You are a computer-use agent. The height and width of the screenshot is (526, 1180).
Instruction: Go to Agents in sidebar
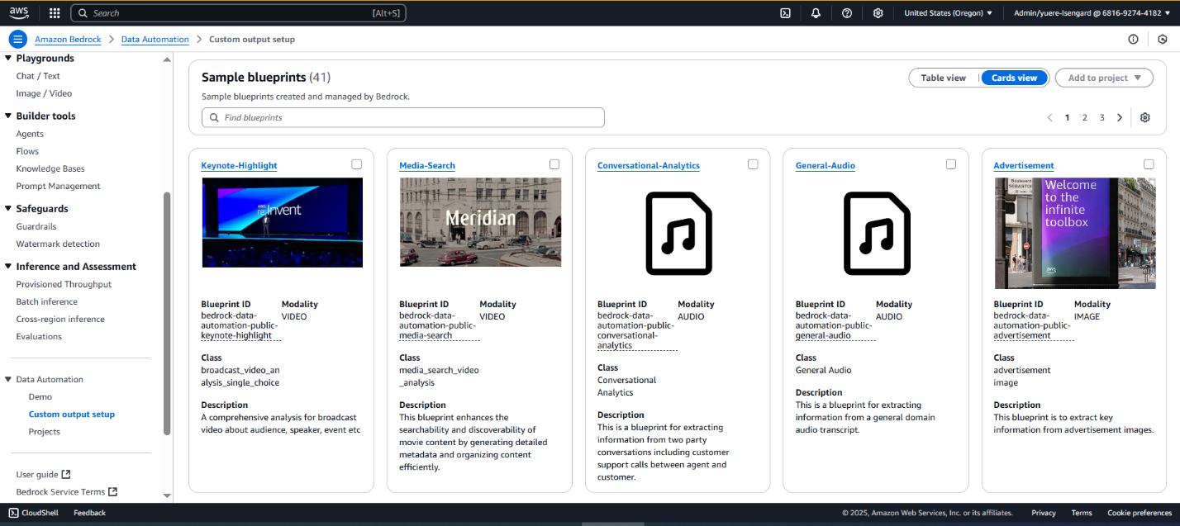[x=30, y=134]
